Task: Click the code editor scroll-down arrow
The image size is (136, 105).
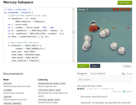Action: [73, 61]
